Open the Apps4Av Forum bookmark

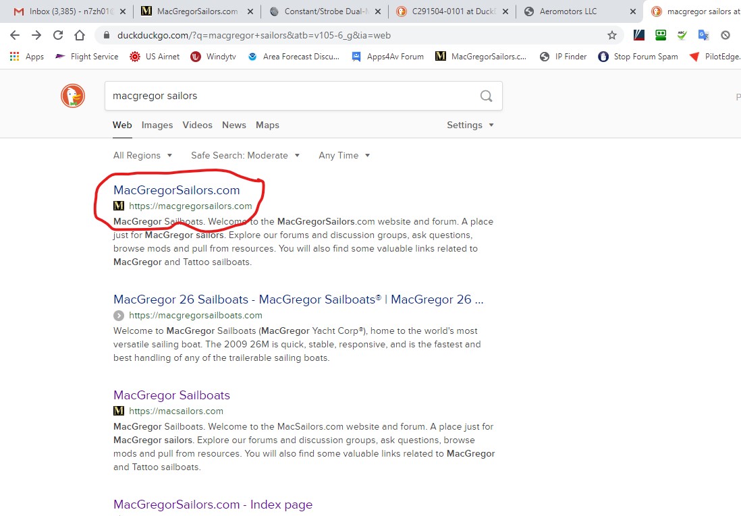pyautogui.click(x=387, y=57)
